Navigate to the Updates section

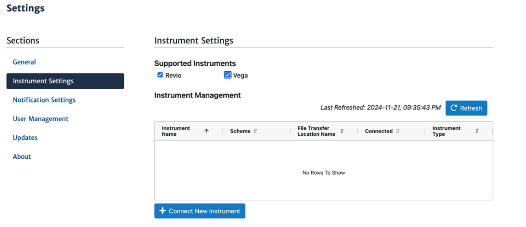pos(25,138)
